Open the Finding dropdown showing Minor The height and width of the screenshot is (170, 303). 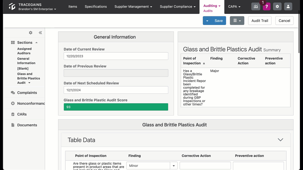coord(152,166)
